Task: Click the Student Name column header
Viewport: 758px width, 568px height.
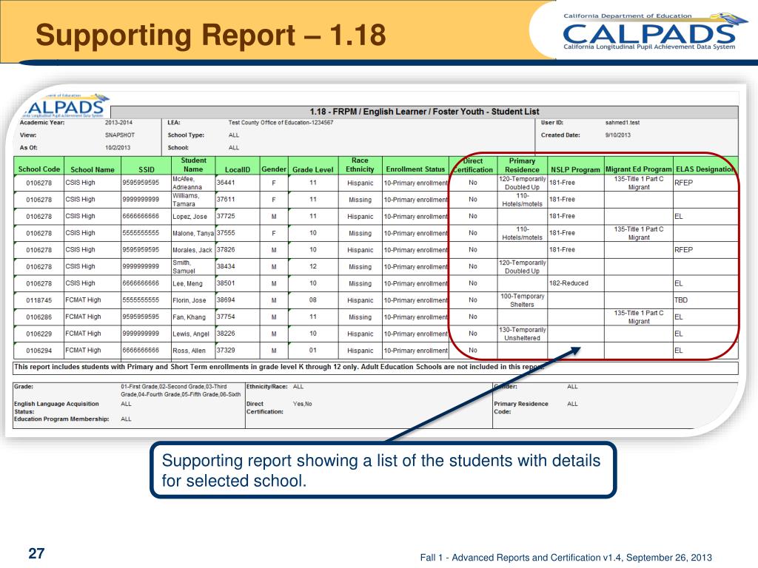Action: click(x=193, y=165)
